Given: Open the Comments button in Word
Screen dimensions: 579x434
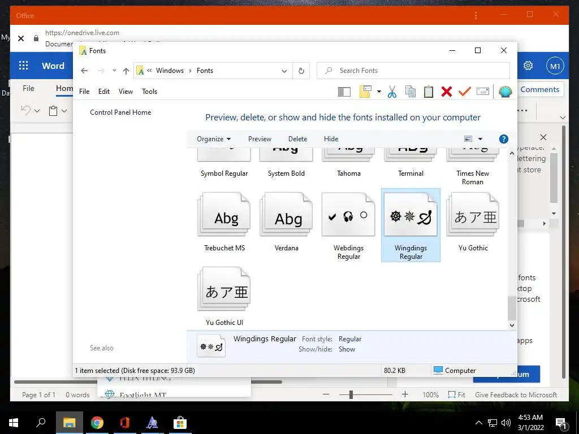Looking at the screenshot, I should (539, 90).
